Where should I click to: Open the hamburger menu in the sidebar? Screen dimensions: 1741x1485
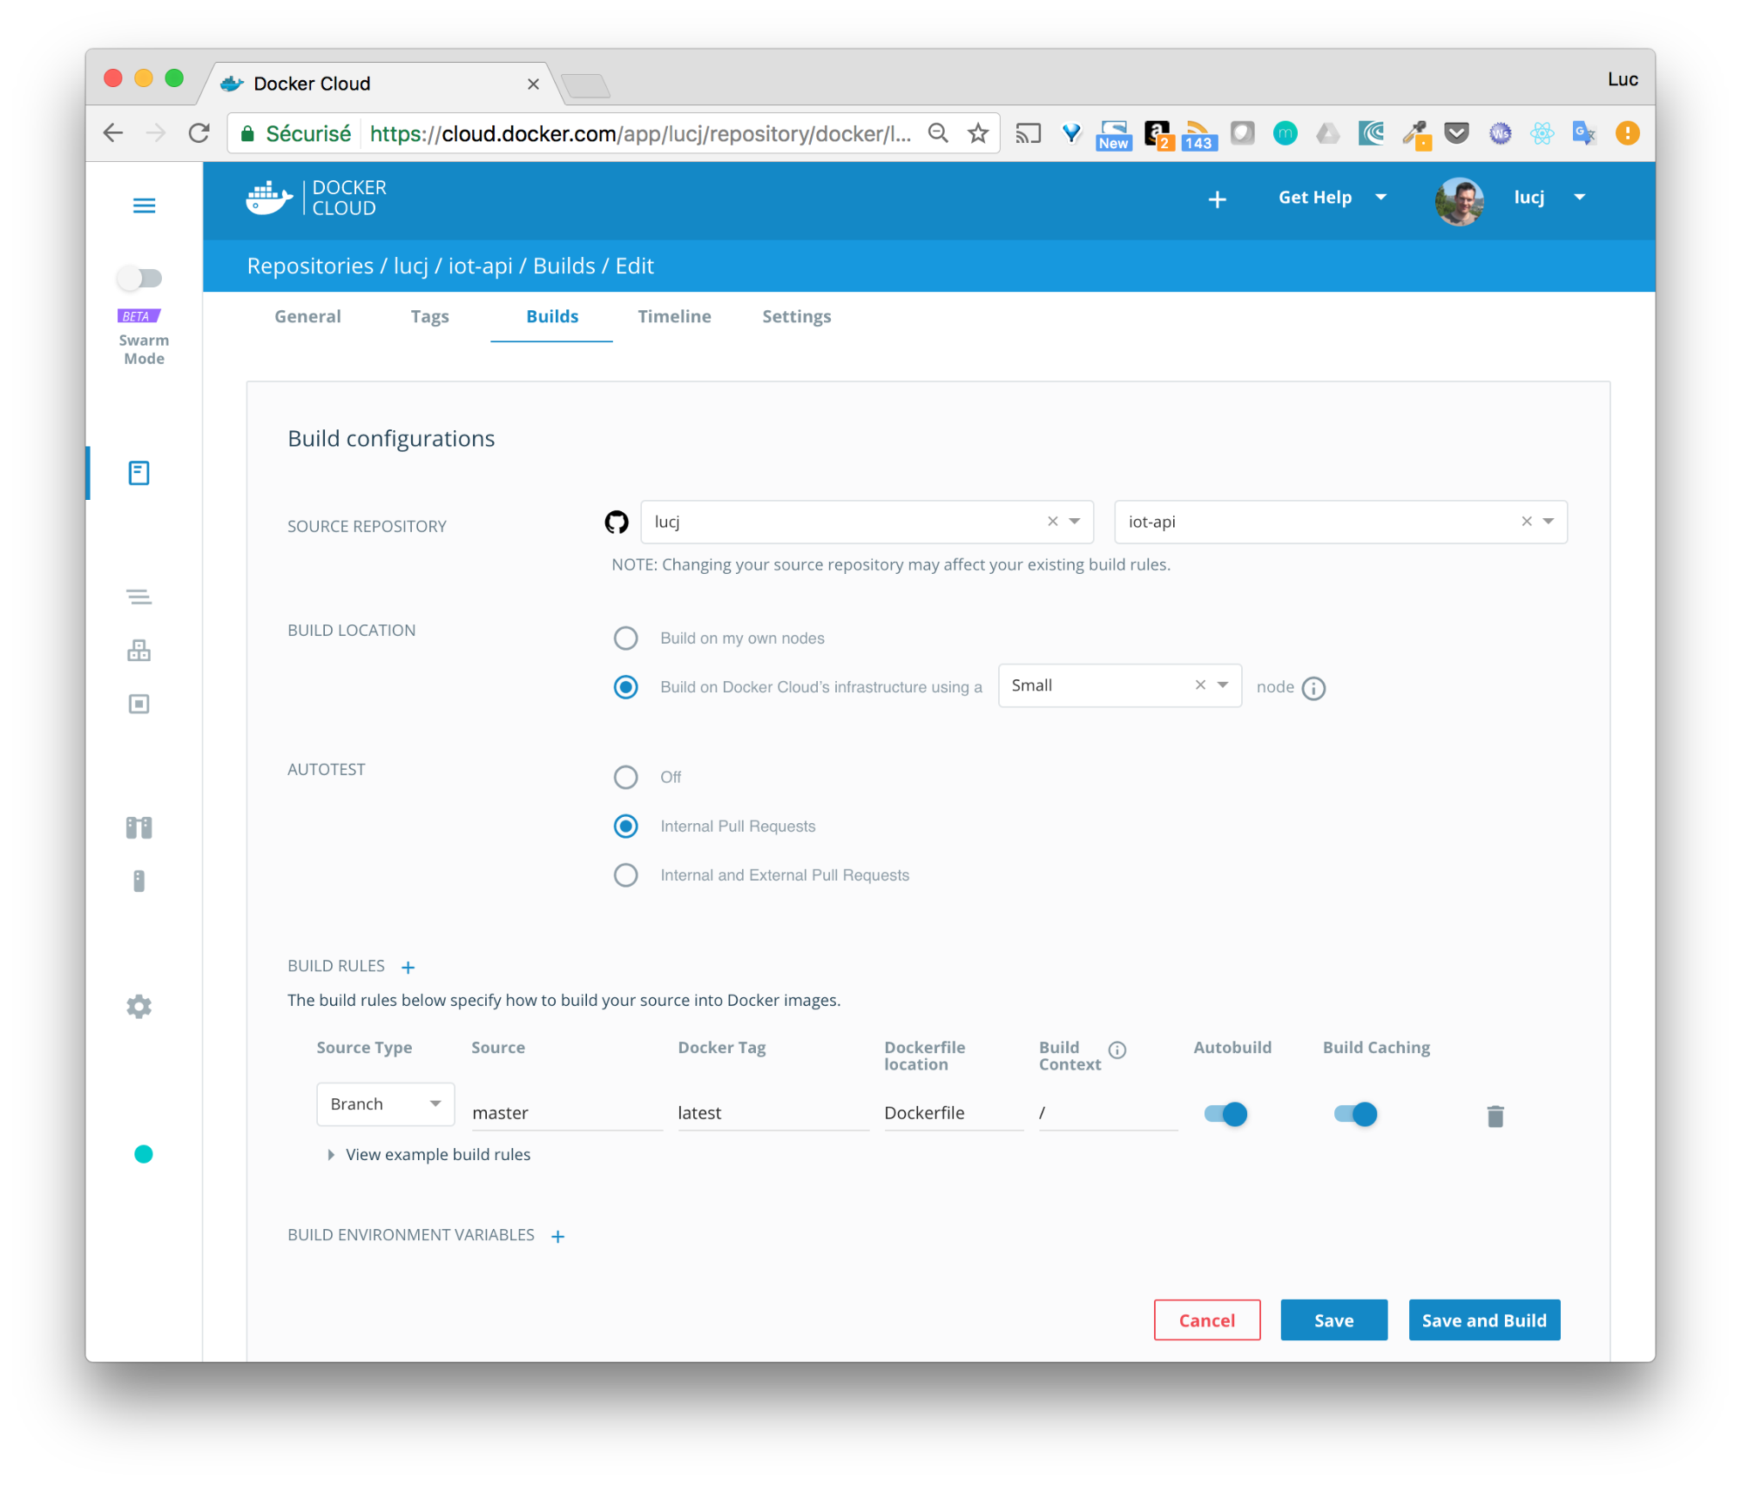(144, 206)
